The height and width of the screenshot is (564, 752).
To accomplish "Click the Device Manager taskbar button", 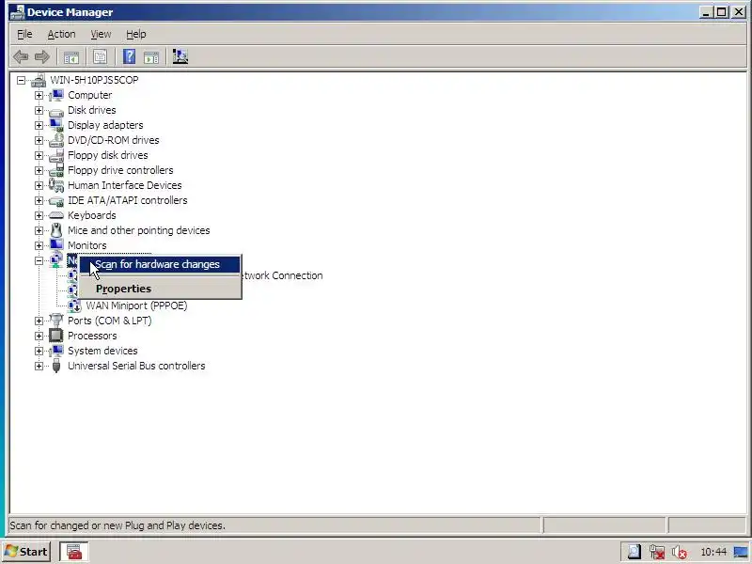I will click(74, 552).
